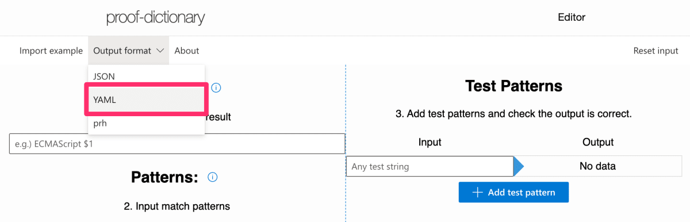Click the blue arrow between Input and Output
The image size is (690, 222).
point(519,167)
